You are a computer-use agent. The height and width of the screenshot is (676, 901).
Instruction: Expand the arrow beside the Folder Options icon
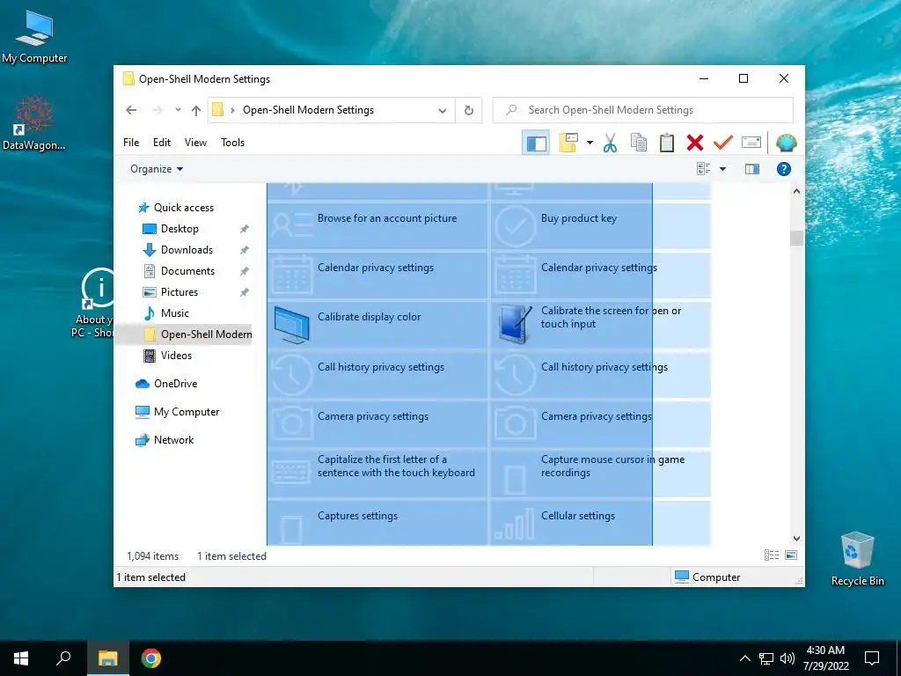tap(590, 143)
